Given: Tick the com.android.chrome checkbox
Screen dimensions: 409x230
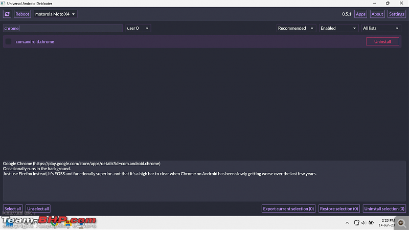Looking at the screenshot, I should tap(8, 41).
